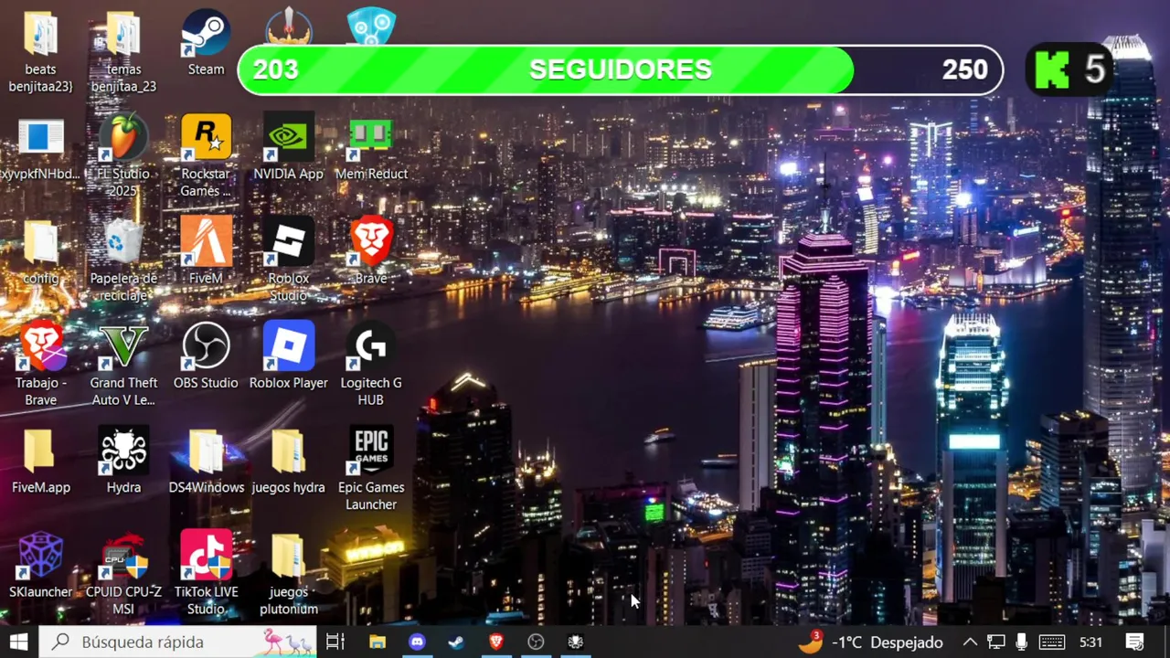Viewport: 1170px width, 658px height.
Task: Open the NVIDIA App shortcut
Action: click(x=289, y=147)
